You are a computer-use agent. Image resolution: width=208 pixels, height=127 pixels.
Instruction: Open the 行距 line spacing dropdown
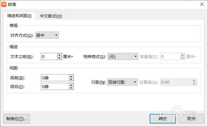(x=122, y=82)
